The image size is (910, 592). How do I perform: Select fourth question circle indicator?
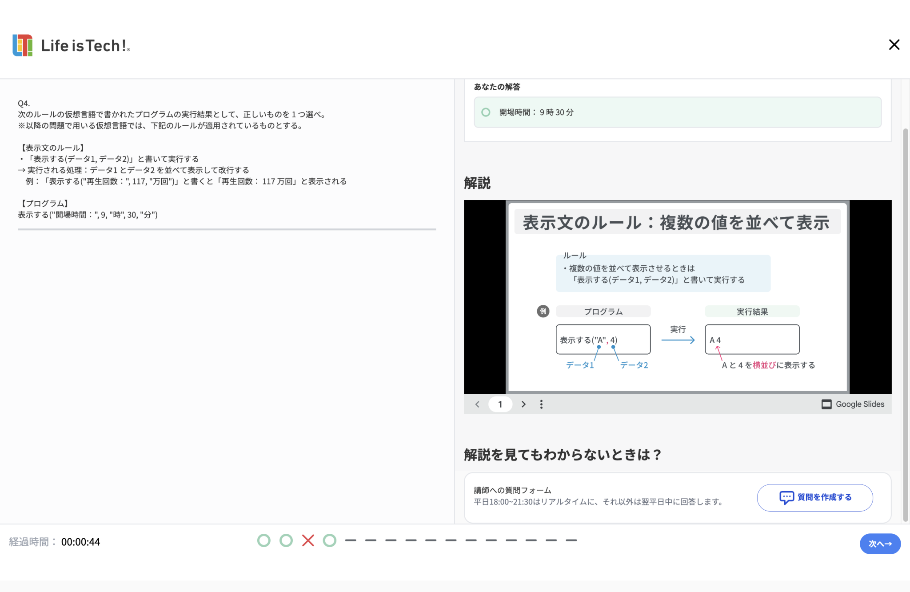pos(330,540)
